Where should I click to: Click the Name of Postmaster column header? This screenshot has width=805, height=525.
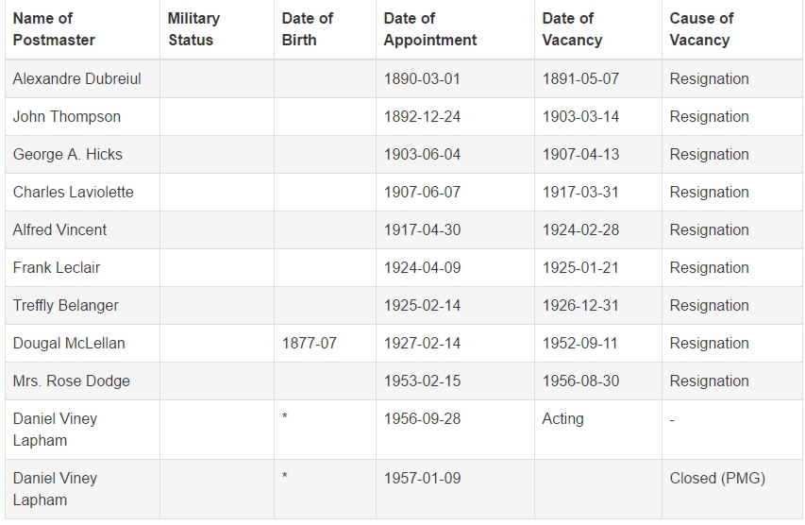click(54, 29)
